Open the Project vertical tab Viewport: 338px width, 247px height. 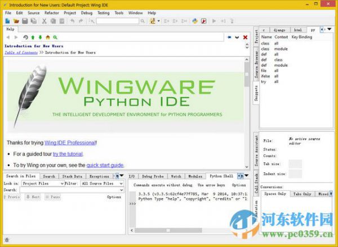pos(256,37)
